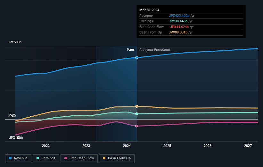Click the 2025 x-axis label

coord(167,146)
